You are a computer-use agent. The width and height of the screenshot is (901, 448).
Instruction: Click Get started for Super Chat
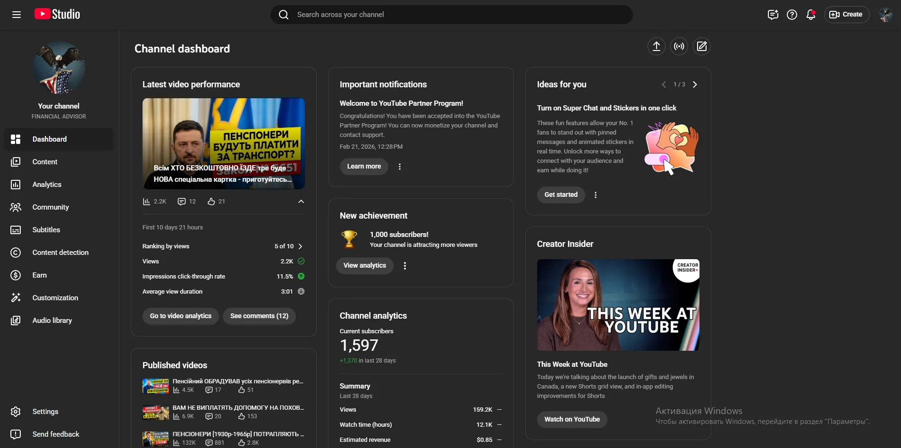pyautogui.click(x=561, y=194)
